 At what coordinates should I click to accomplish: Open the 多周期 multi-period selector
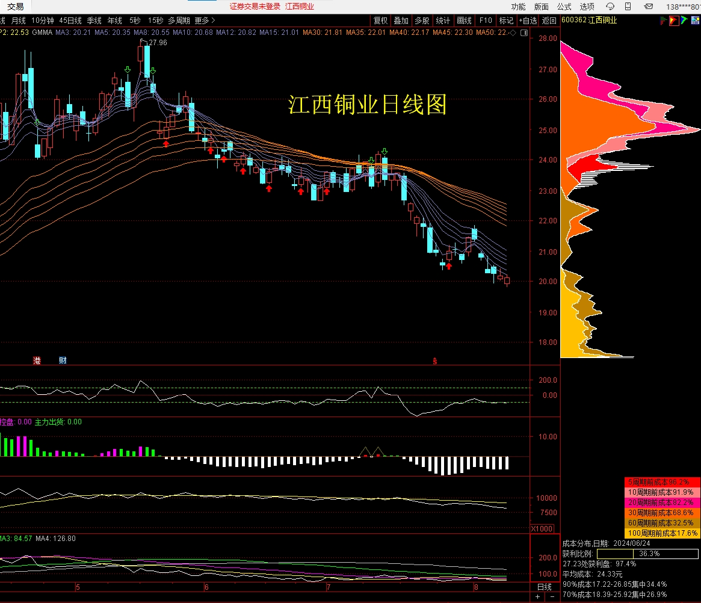point(179,20)
